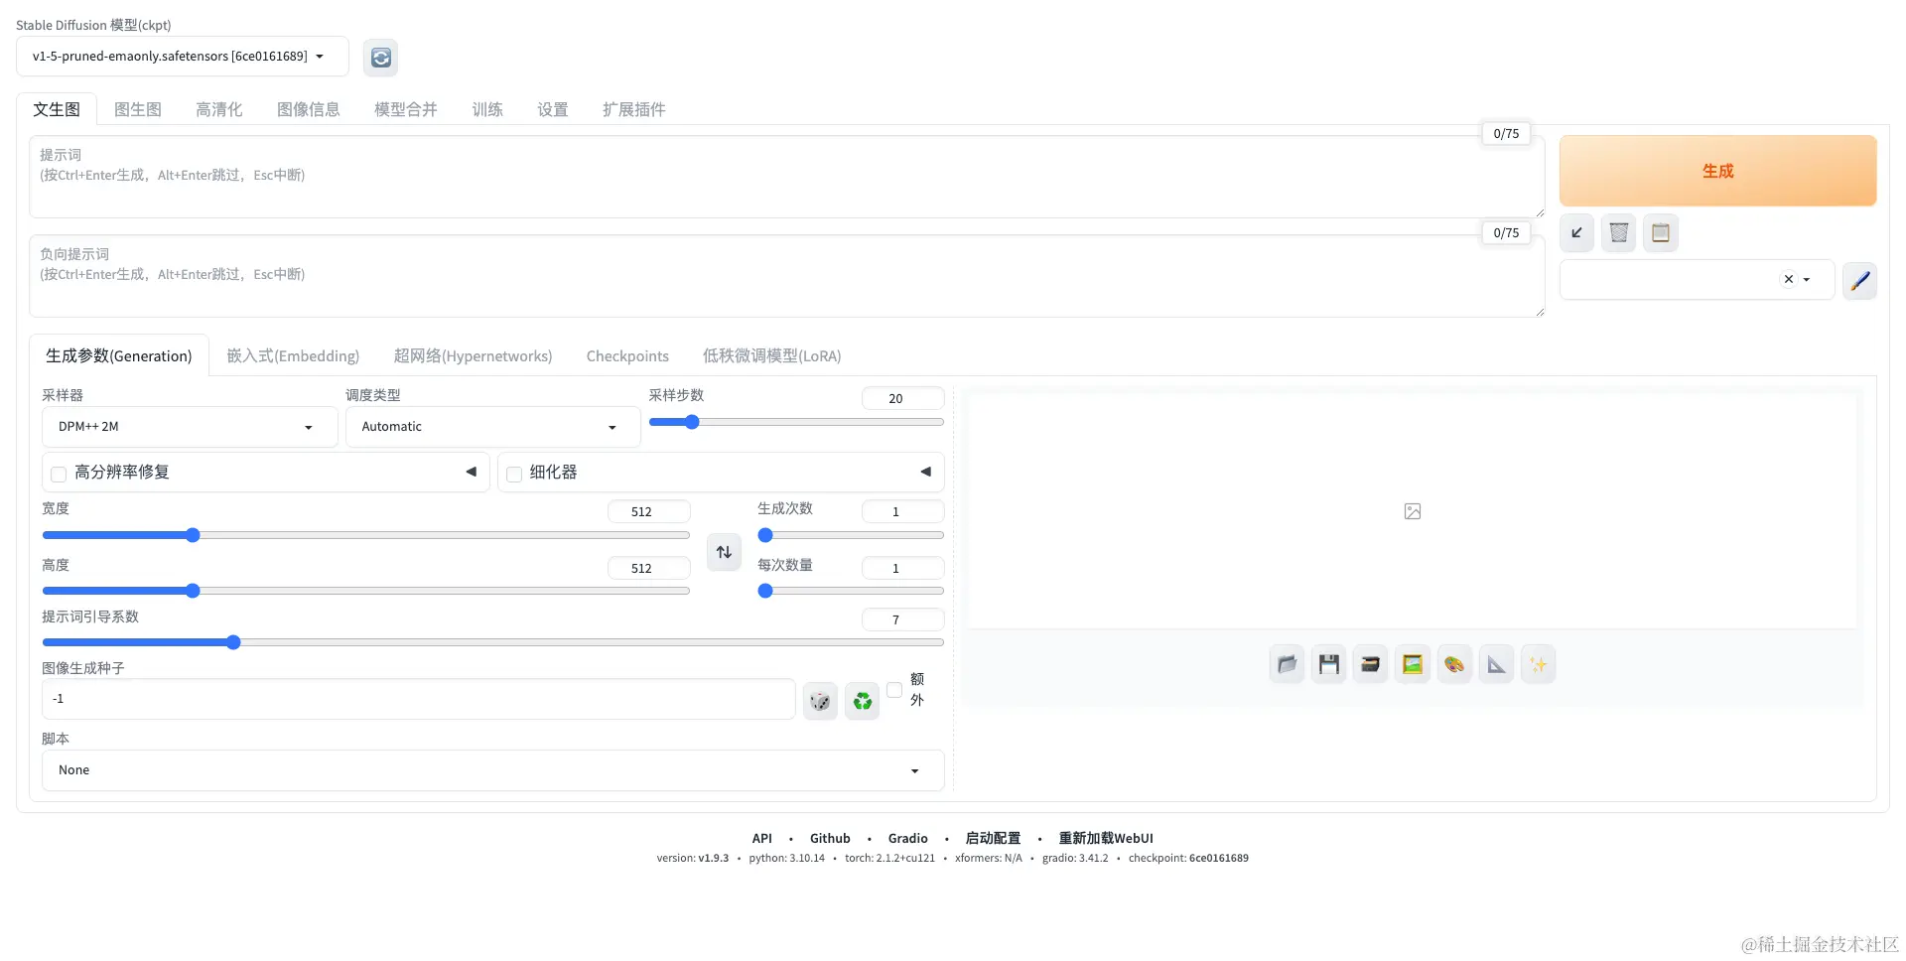Open the output images folder
The height and width of the screenshot is (961, 1906).
1287,664
